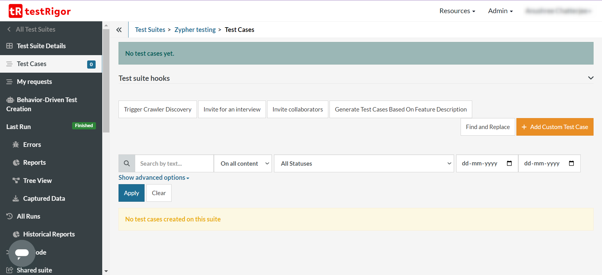Click the testRigor logo

click(x=40, y=11)
